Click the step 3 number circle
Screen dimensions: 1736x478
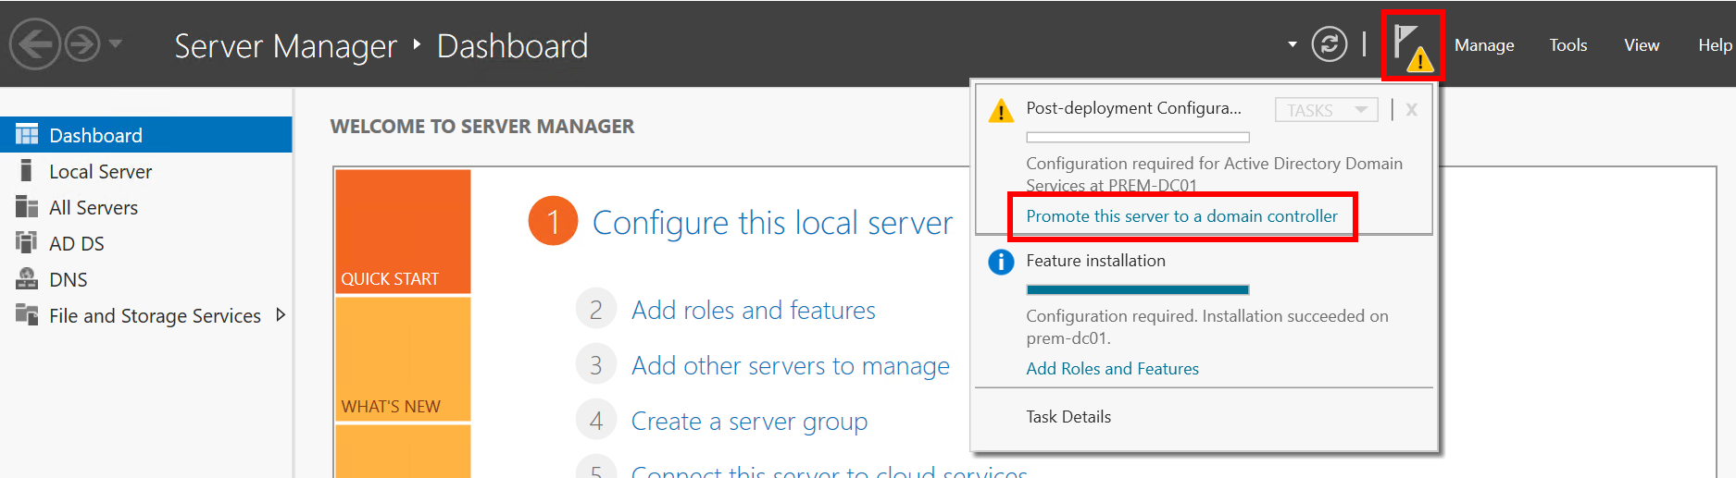click(x=596, y=365)
